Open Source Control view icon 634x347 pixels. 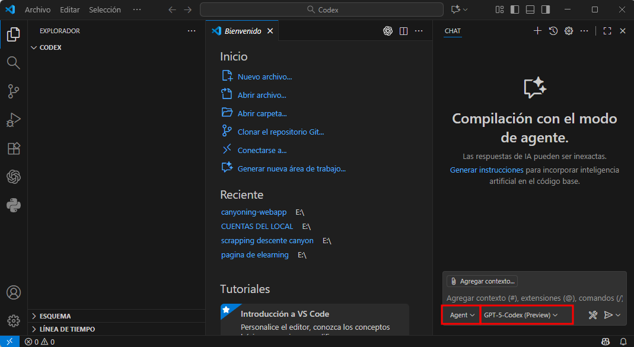13,91
